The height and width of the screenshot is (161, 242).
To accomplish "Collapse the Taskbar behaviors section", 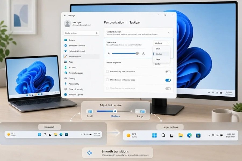I will [169, 33].
